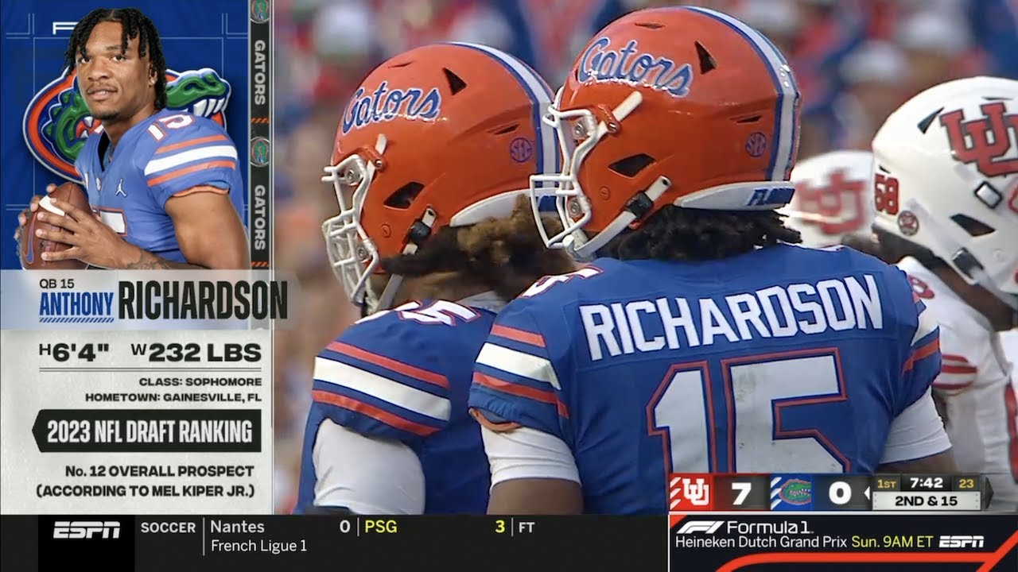
Task: Click the Florida Gators logo in scorebug
Action: coord(792,492)
